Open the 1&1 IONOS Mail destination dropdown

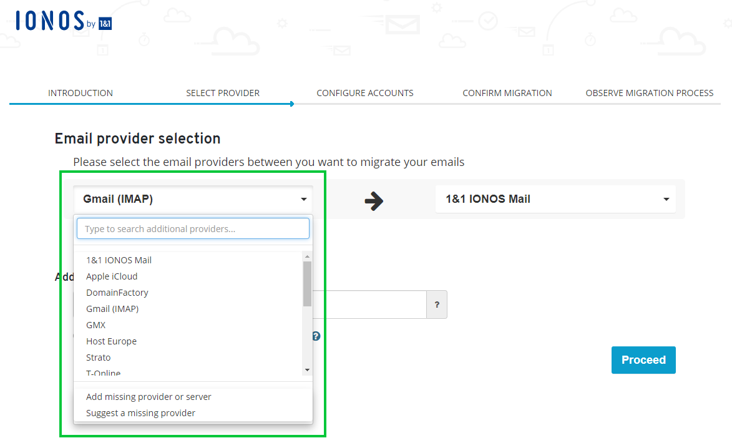tap(555, 199)
